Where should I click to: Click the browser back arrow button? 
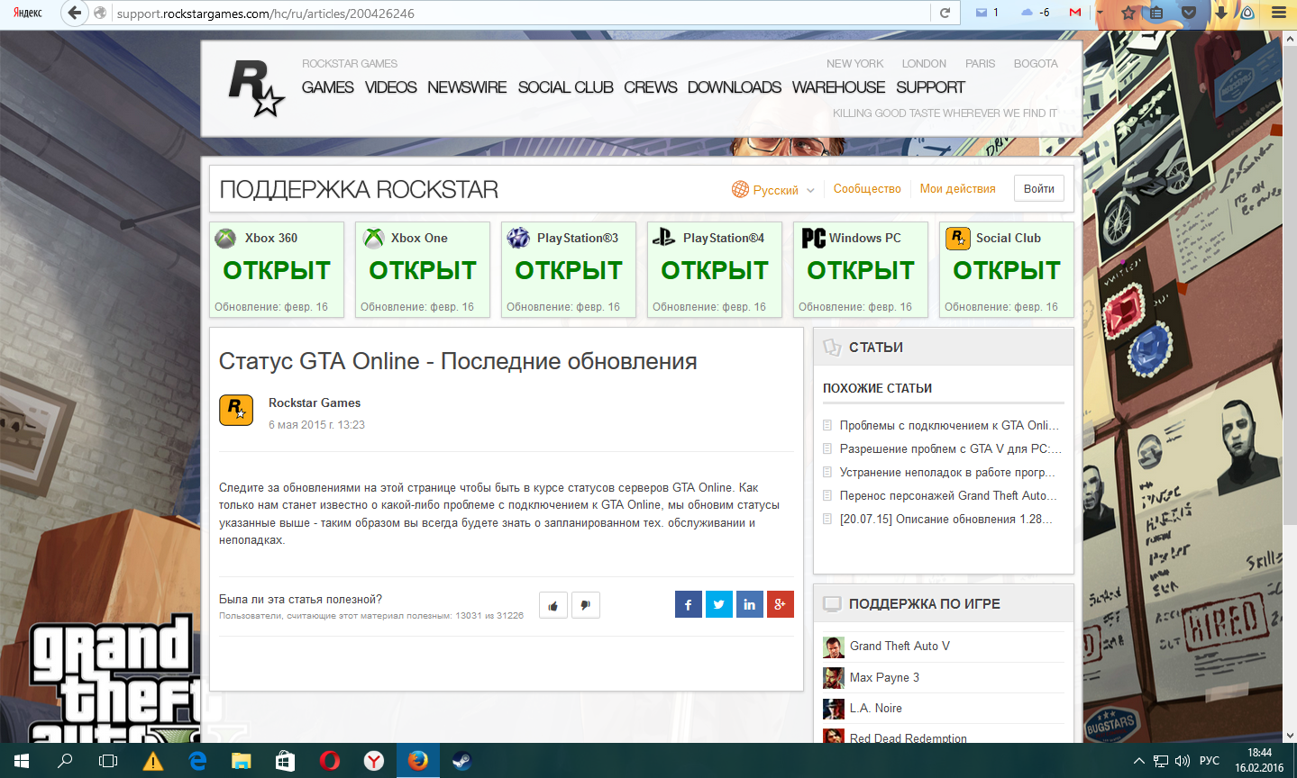(x=75, y=13)
